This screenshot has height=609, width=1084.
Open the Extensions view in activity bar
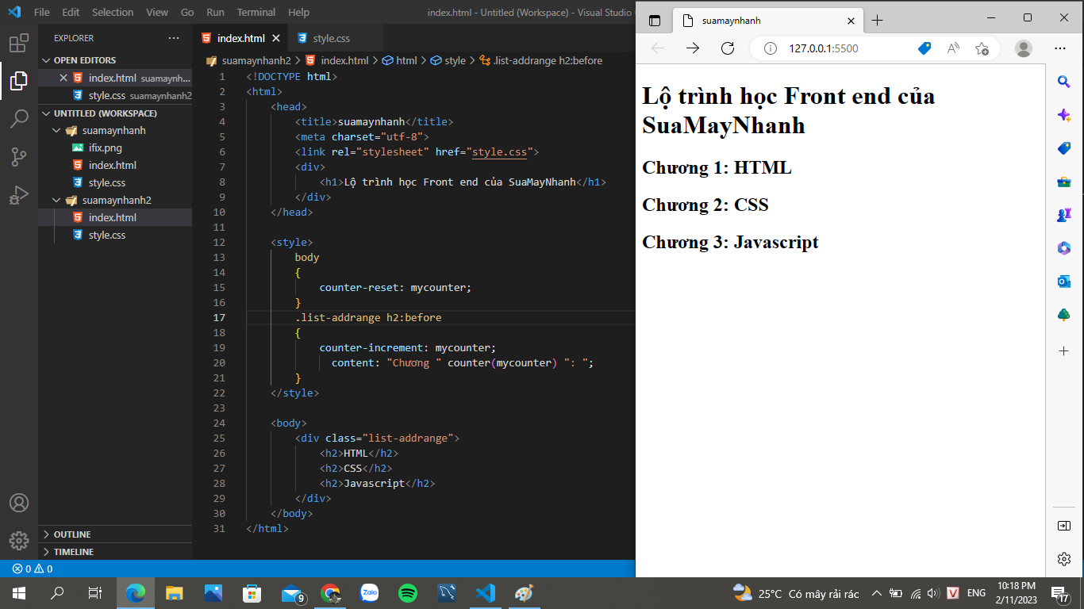coord(19,43)
